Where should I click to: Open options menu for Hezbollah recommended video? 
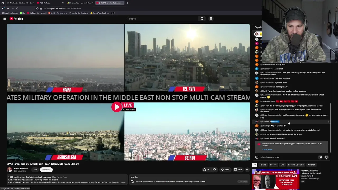[x=330, y=171]
